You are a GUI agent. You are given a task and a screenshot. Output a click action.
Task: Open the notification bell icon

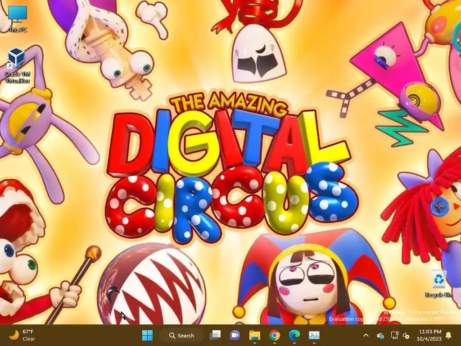449,335
